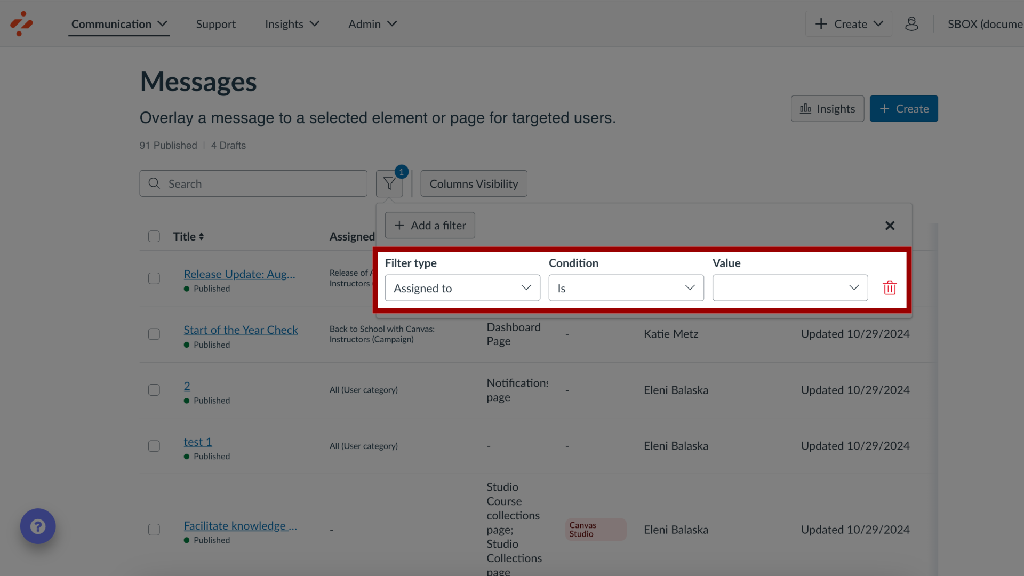This screenshot has width=1024, height=576.
Task: Click the blue Create button
Action: click(903, 109)
